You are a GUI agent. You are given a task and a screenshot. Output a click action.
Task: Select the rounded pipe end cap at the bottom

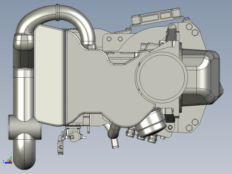pos(24,155)
